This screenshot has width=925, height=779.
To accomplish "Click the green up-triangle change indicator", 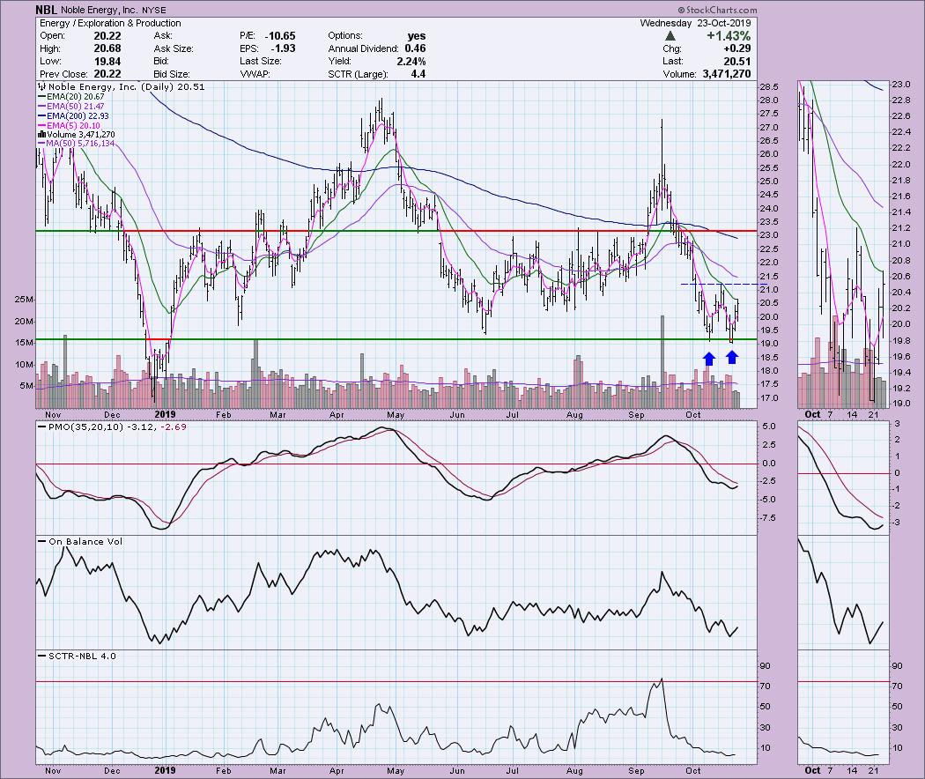I will (670, 36).
